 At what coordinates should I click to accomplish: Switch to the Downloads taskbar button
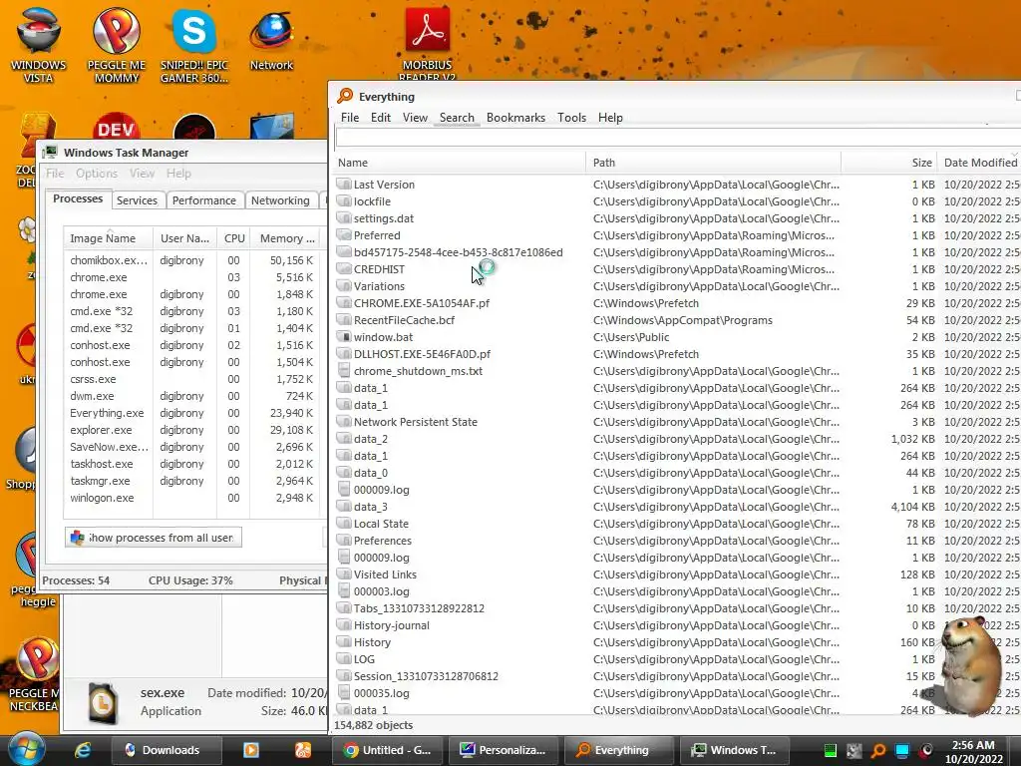167,750
